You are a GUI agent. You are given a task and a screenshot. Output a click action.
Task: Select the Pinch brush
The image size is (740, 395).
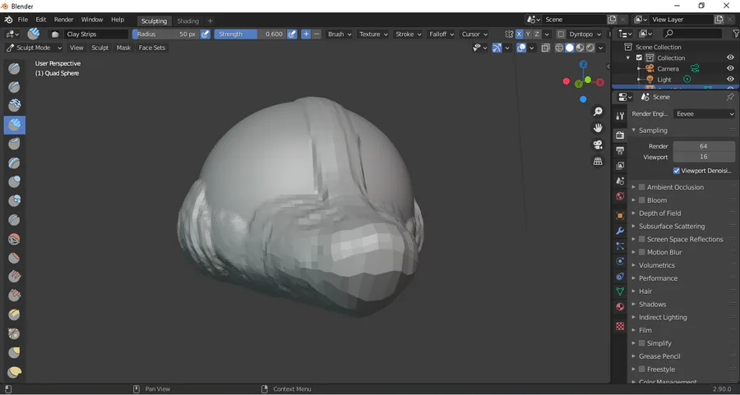[x=14, y=315]
